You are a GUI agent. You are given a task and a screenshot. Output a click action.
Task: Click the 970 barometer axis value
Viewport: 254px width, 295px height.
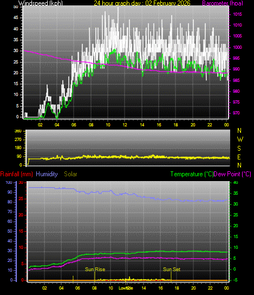pyautogui.click(x=236, y=113)
